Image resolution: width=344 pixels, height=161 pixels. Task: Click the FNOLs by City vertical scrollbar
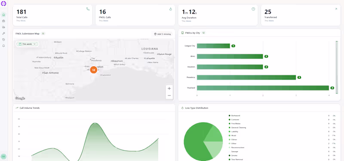tap(337, 67)
